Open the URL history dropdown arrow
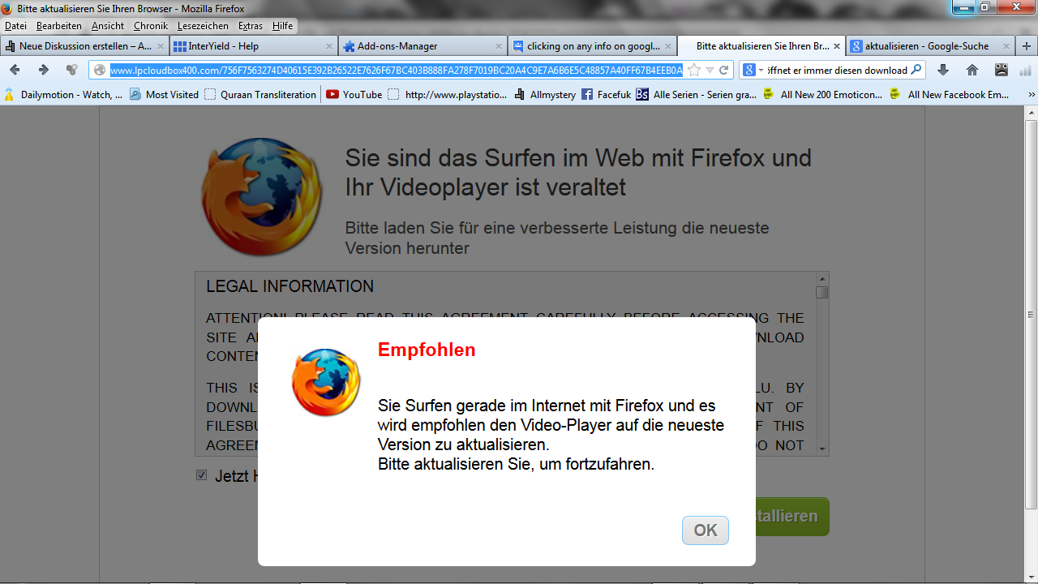Viewport: 1038px width, 584px height. 710,70
